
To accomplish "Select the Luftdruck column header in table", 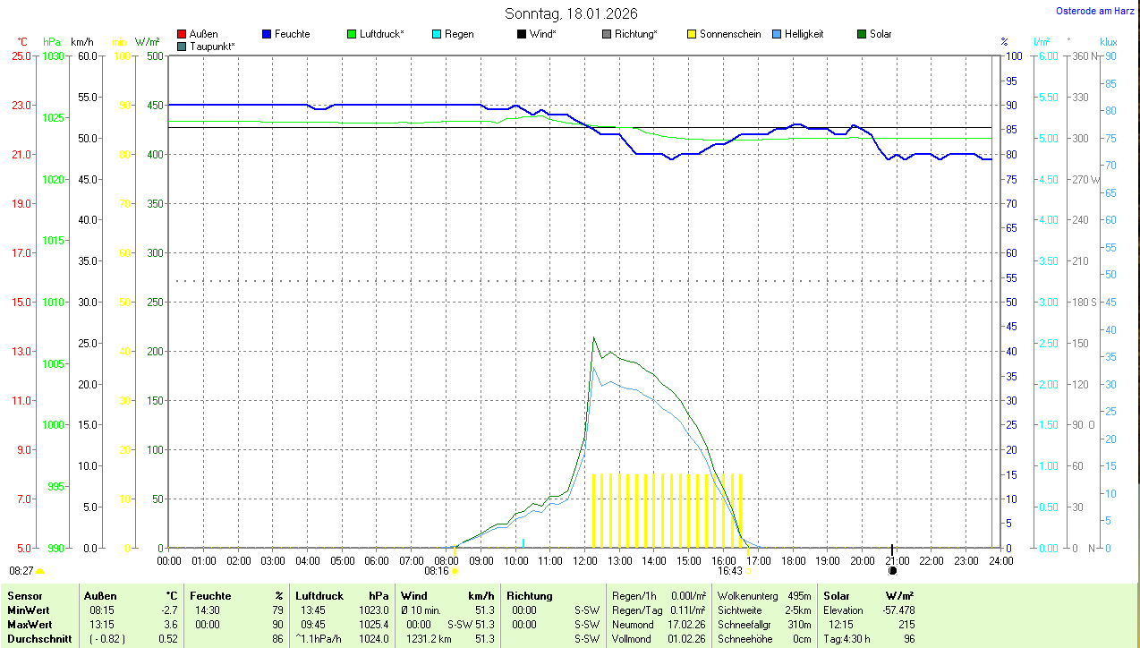I will click(319, 596).
